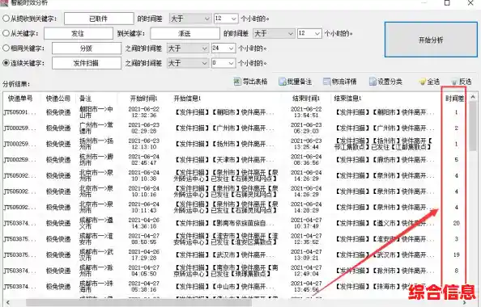Click the 结束时间1 column header

306,99
